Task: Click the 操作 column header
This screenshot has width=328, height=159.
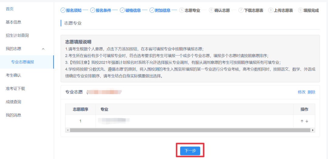Action: point(304,109)
